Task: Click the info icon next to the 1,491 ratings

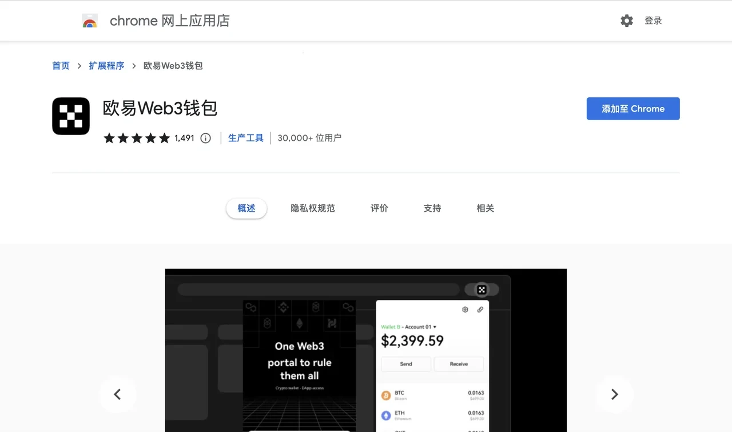Action: [x=205, y=138]
